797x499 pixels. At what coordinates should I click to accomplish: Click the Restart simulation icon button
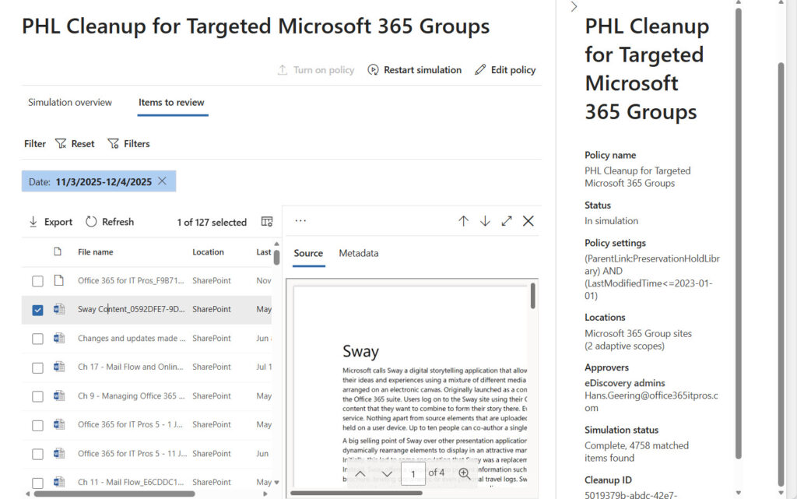374,70
